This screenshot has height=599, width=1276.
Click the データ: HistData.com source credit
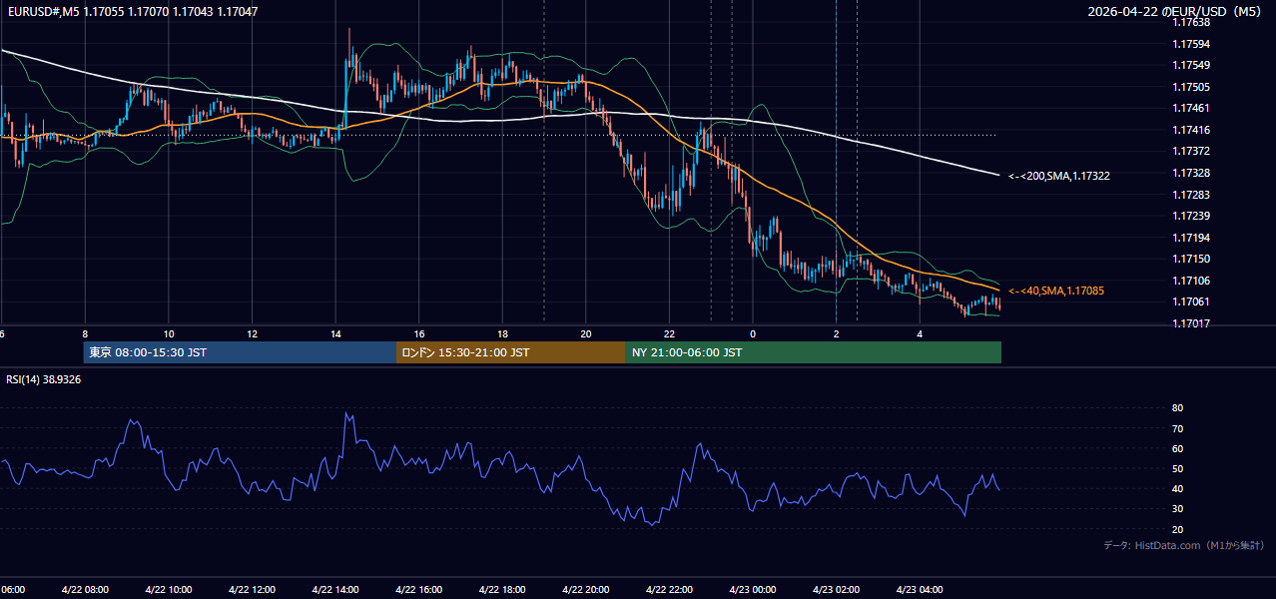tap(1184, 545)
